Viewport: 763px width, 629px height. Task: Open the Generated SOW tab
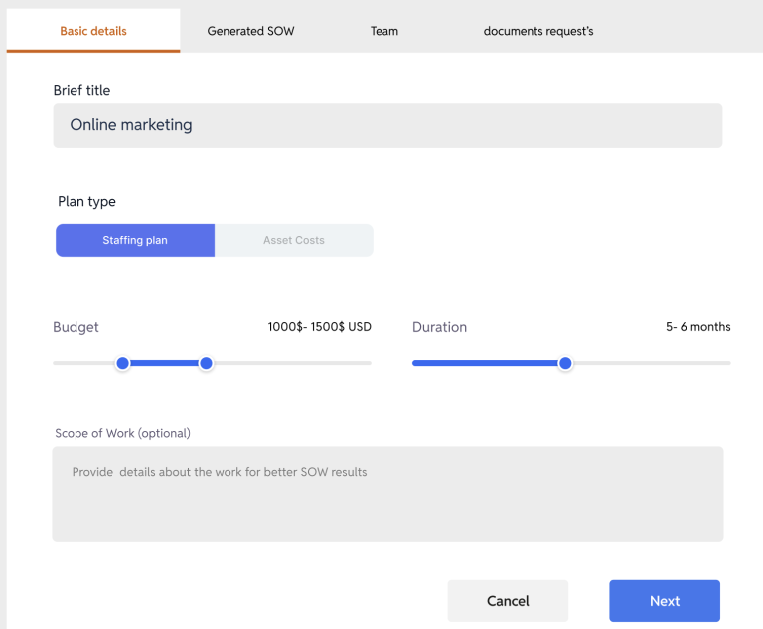point(250,31)
